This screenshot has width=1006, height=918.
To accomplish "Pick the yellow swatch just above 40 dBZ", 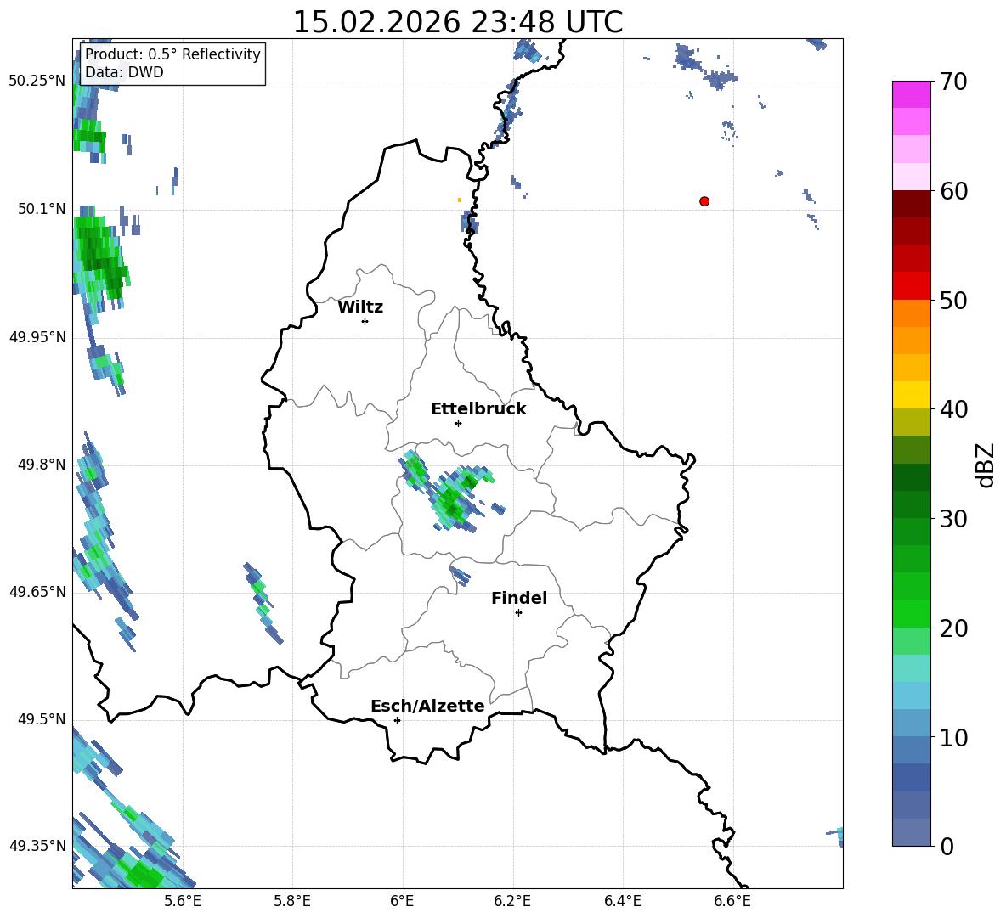I will coord(912,395).
